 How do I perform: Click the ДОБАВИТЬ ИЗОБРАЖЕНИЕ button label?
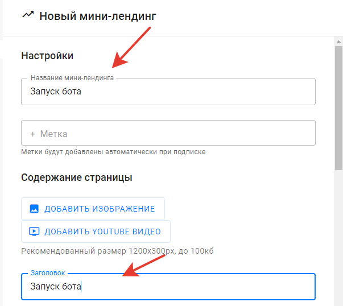(100, 209)
